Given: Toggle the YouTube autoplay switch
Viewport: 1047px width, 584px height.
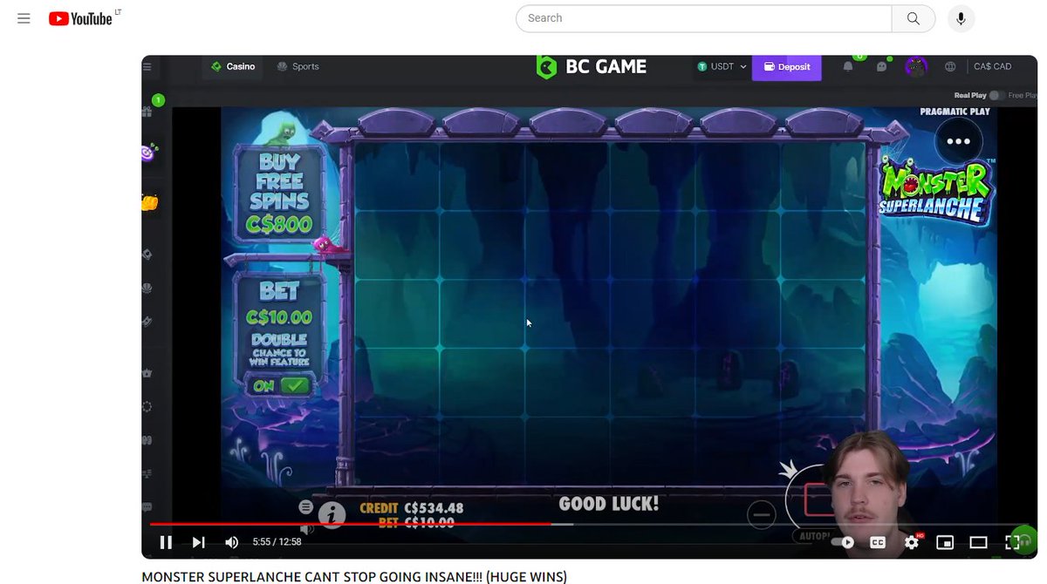Looking at the screenshot, I should (843, 542).
